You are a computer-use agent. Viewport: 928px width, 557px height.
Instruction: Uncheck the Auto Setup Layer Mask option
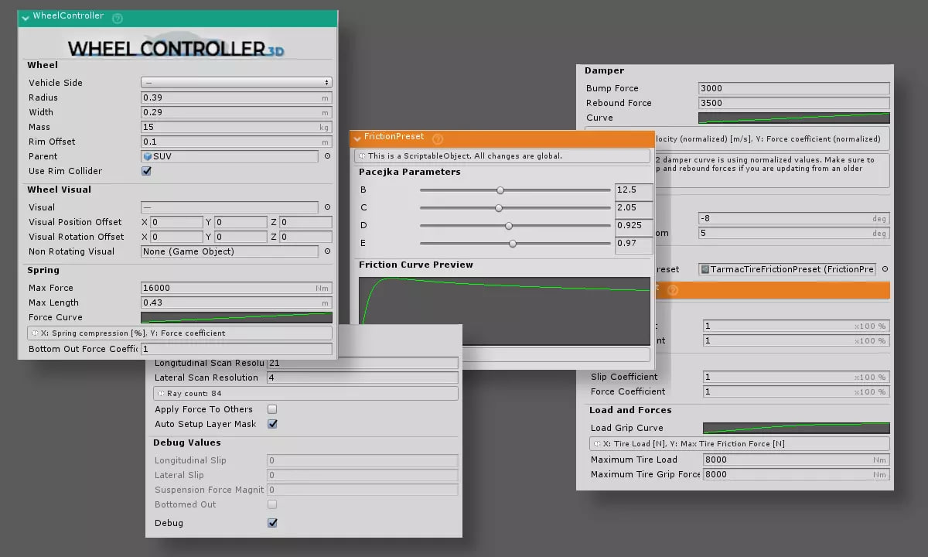coord(272,424)
